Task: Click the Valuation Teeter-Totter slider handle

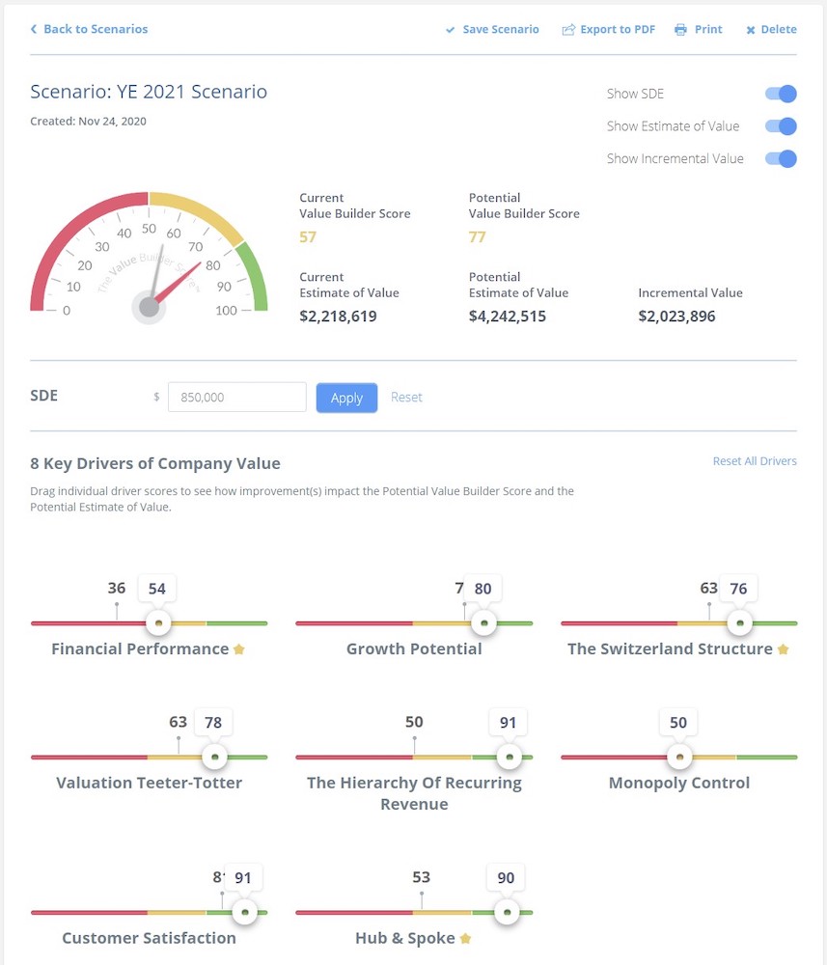Action: tap(214, 758)
